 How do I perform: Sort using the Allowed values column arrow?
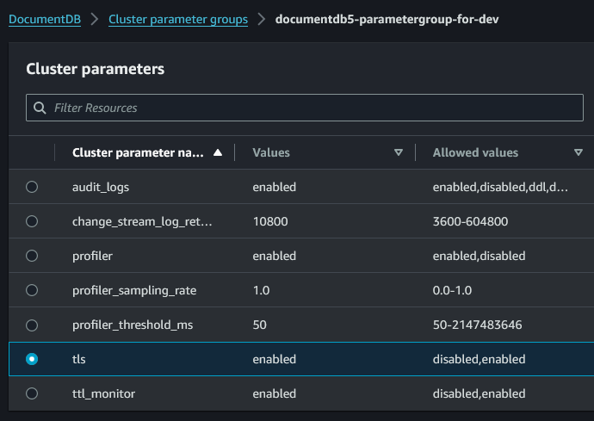coord(579,152)
